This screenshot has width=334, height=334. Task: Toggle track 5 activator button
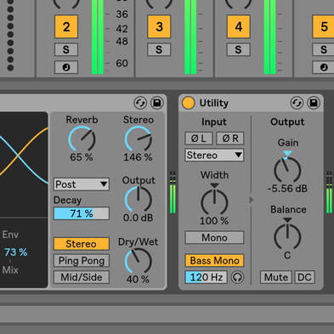point(323,27)
